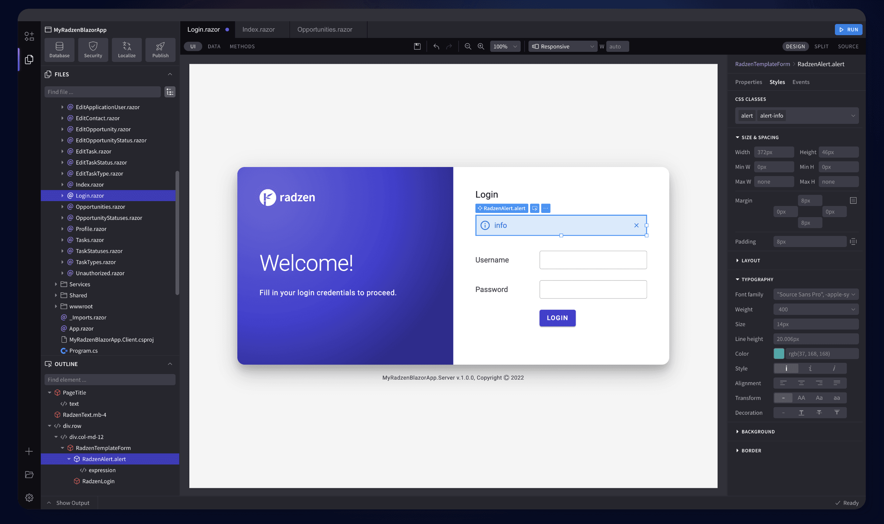Viewport: 884px width, 524px height.
Task: Select uppercase AA text transform
Action: [801, 398]
